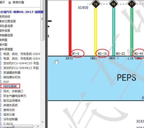Click diamond connector marker 17
Viewport: 144px width, 128px height.
pos(132,4)
